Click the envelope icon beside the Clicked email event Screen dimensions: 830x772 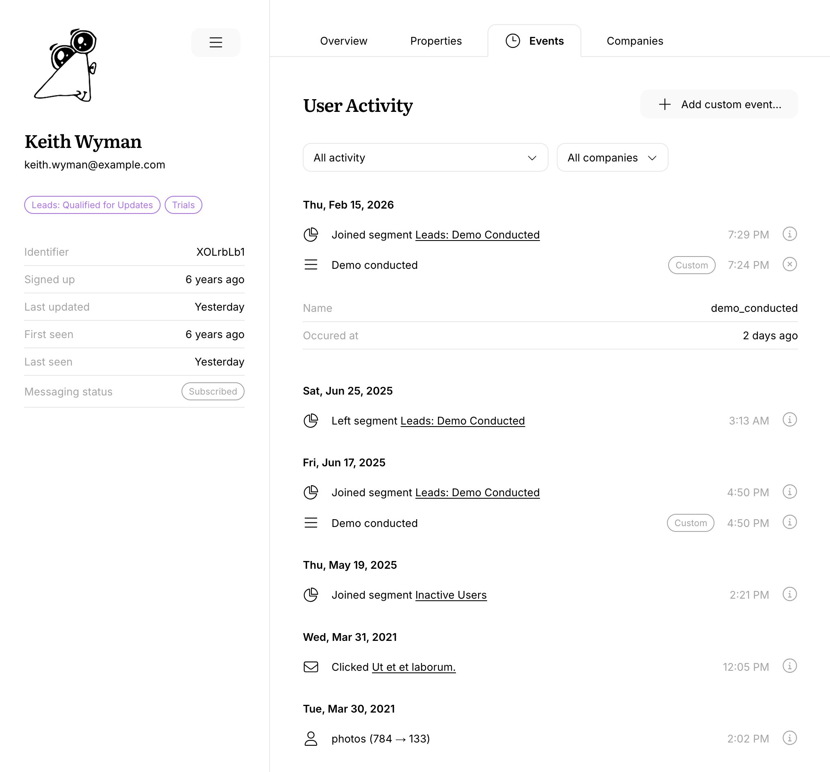pyautogui.click(x=311, y=667)
